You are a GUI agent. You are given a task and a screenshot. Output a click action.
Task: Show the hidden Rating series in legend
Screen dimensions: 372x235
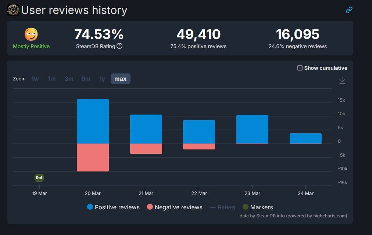[x=222, y=207]
